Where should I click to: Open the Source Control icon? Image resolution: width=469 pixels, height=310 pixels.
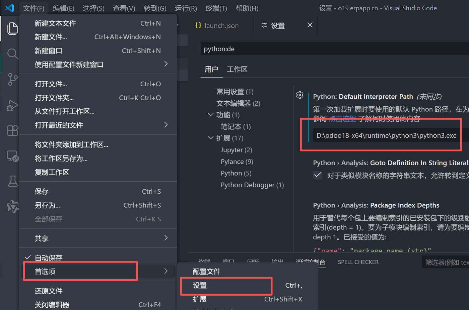tap(12, 79)
